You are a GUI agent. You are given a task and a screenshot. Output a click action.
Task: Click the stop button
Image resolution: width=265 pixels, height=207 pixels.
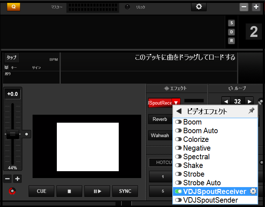point(69,191)
